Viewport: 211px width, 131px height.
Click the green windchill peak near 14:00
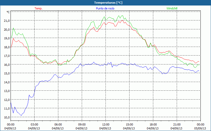(122, 15)
